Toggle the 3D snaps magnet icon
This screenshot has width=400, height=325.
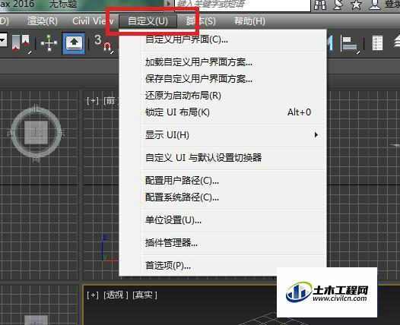pos(103,44)
